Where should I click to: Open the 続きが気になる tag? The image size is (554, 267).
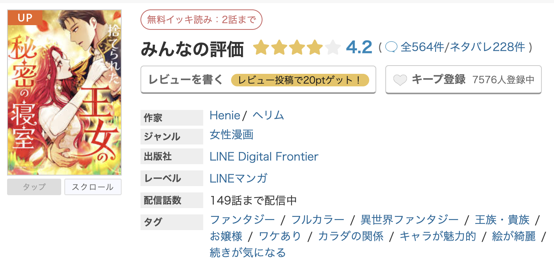247,252
